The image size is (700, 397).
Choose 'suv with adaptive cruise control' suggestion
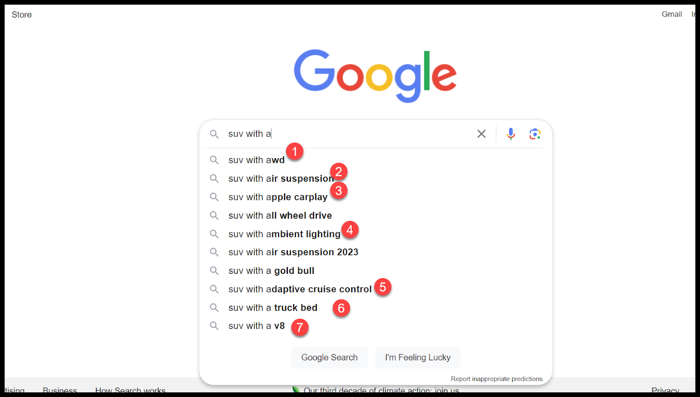click(x=300, y=289)
